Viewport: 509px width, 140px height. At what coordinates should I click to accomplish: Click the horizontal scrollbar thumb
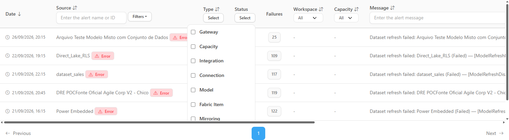pos(159,122)
